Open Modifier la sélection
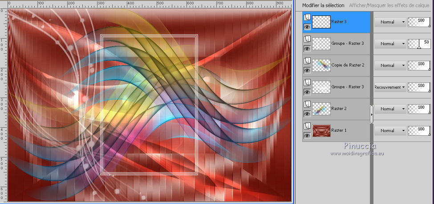Screen dimensions: 434x204 (323, 5)
